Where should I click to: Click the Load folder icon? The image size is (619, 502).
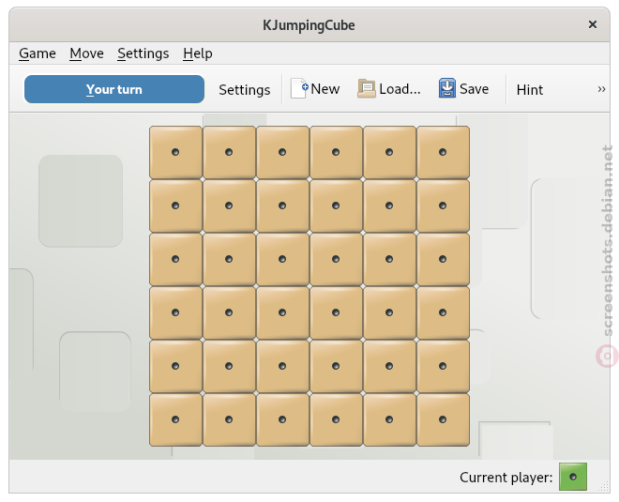367,88
